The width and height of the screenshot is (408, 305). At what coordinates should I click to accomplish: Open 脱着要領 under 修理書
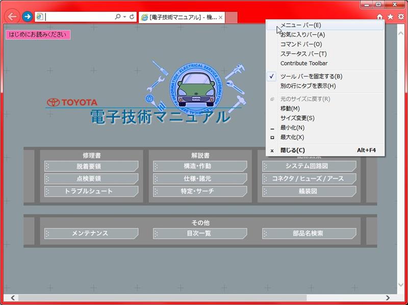tap(91, 166)
